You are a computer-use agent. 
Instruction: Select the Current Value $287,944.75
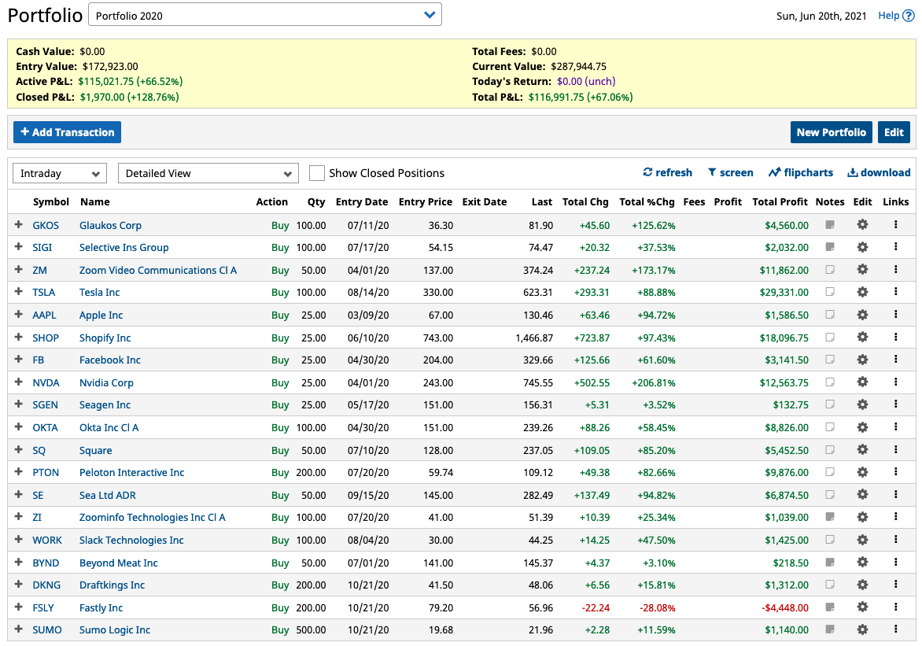click(578, 66)
